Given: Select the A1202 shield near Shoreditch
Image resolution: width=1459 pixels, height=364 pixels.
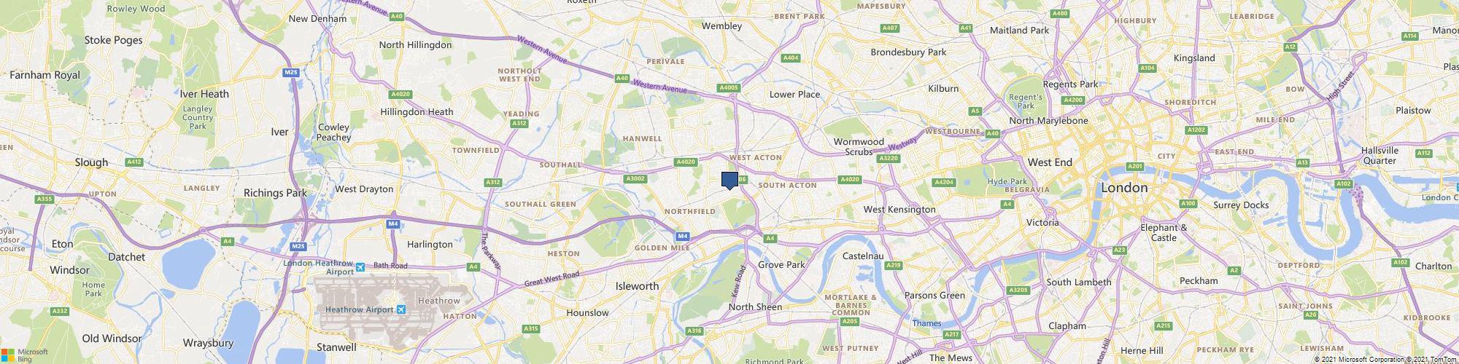Looking at the screenshot, I should coord(1196,130).
